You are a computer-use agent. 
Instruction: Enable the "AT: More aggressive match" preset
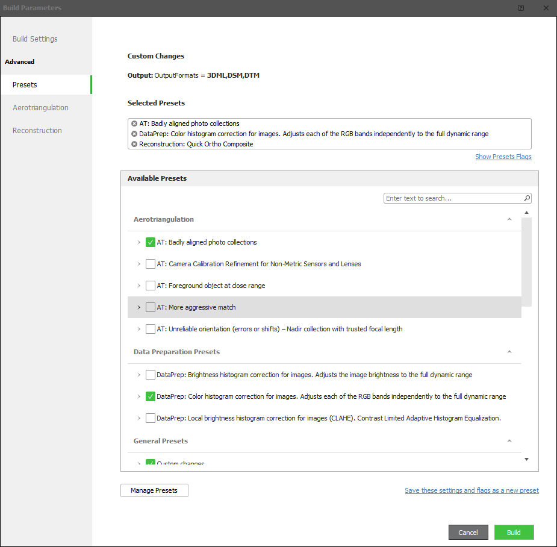click(x=151, y=307)
